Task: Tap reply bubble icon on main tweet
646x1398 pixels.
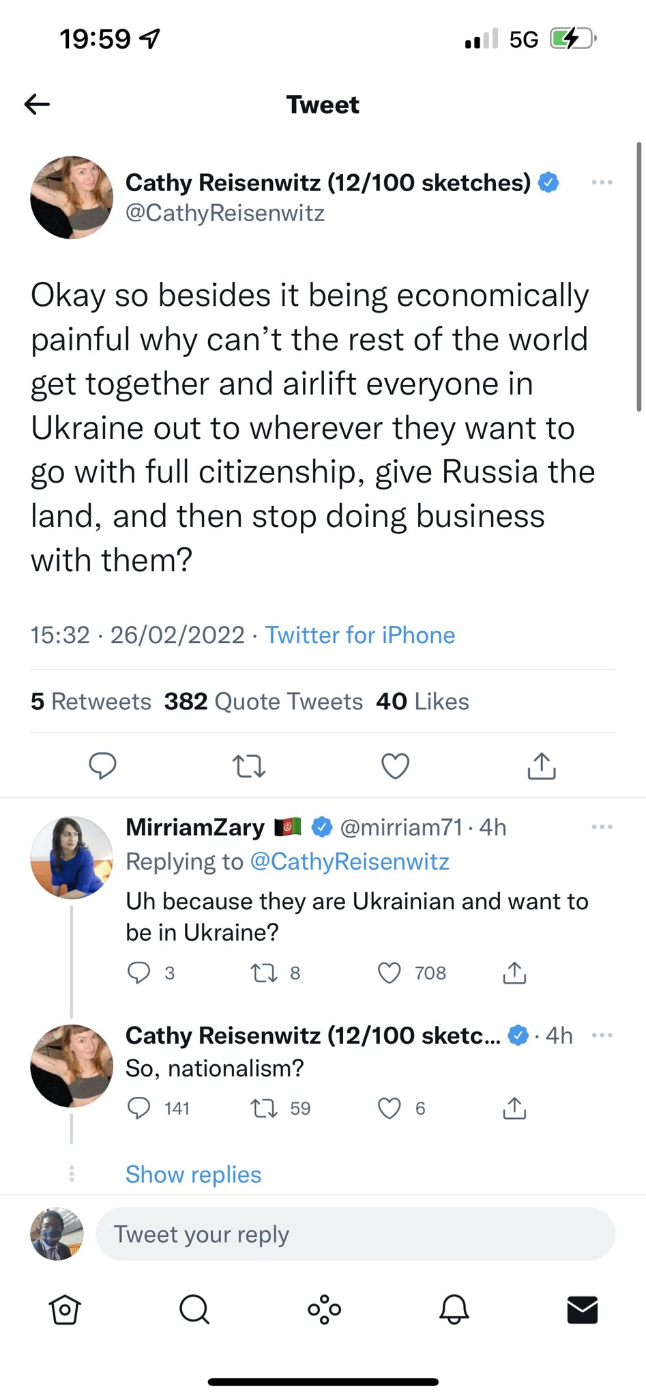Action: click(x=103, y=766)
